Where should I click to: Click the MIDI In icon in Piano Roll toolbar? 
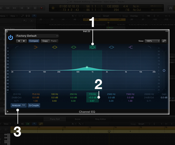tap(22, 124)
